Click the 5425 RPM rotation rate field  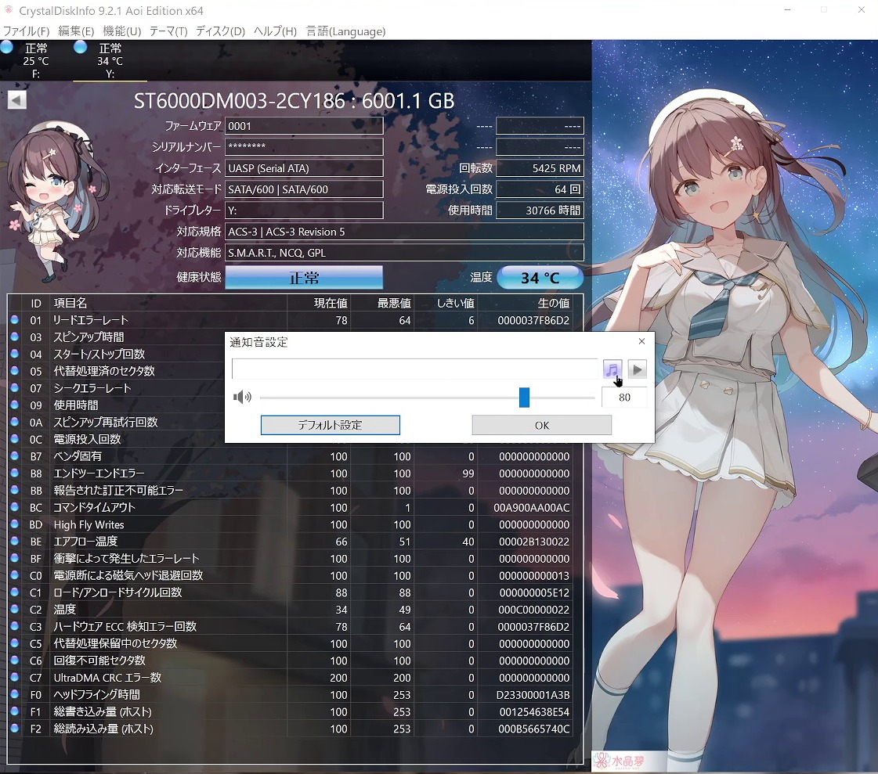[540, 168]
